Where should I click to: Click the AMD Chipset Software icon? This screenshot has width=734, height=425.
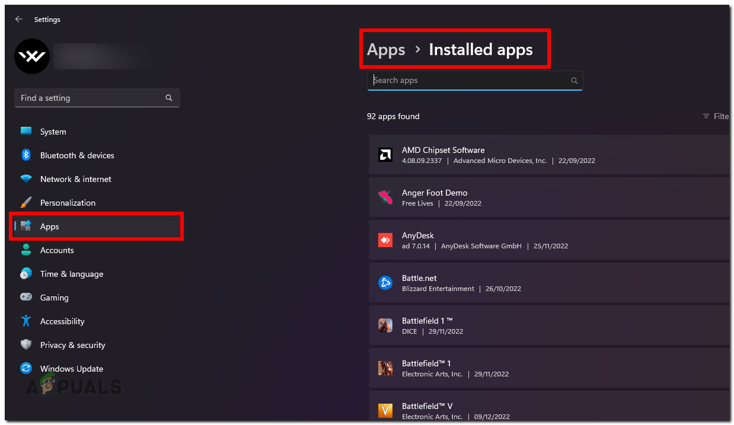[x=385, y=155]
